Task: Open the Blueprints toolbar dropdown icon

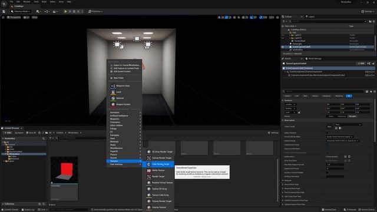Action: pos(47,11)
